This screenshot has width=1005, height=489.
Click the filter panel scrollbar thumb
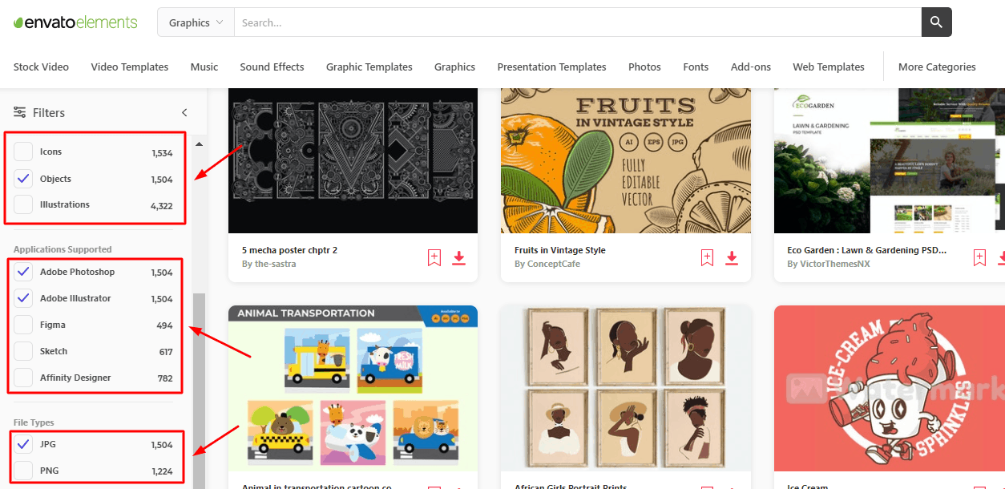tap(199, 390)
